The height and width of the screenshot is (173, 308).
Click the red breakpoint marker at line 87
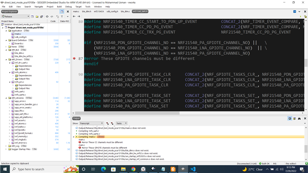[x=74, y=59]
